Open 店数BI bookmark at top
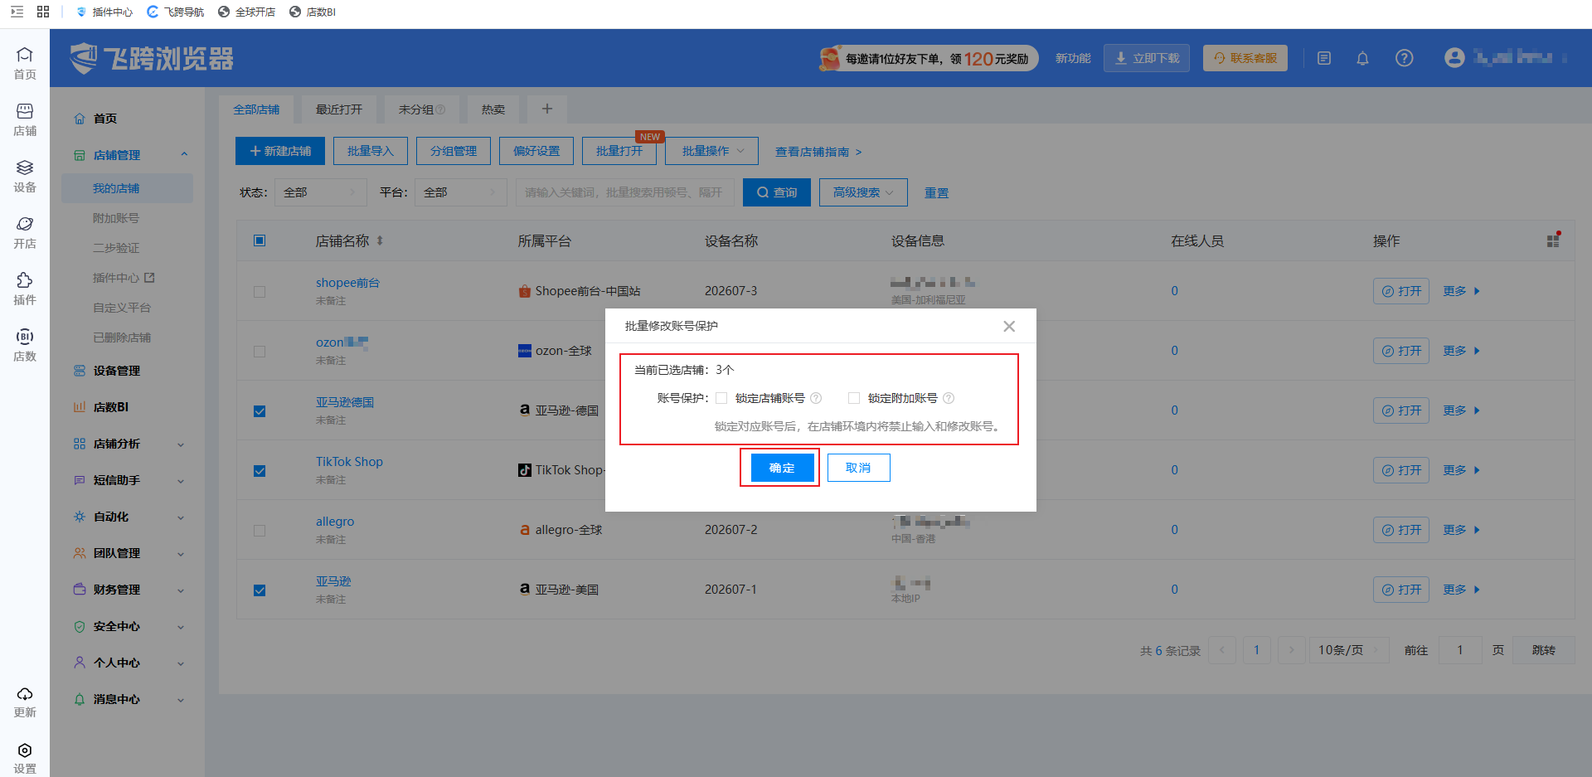The width and height of the screenshot is (1592, 777). point(313,12)
